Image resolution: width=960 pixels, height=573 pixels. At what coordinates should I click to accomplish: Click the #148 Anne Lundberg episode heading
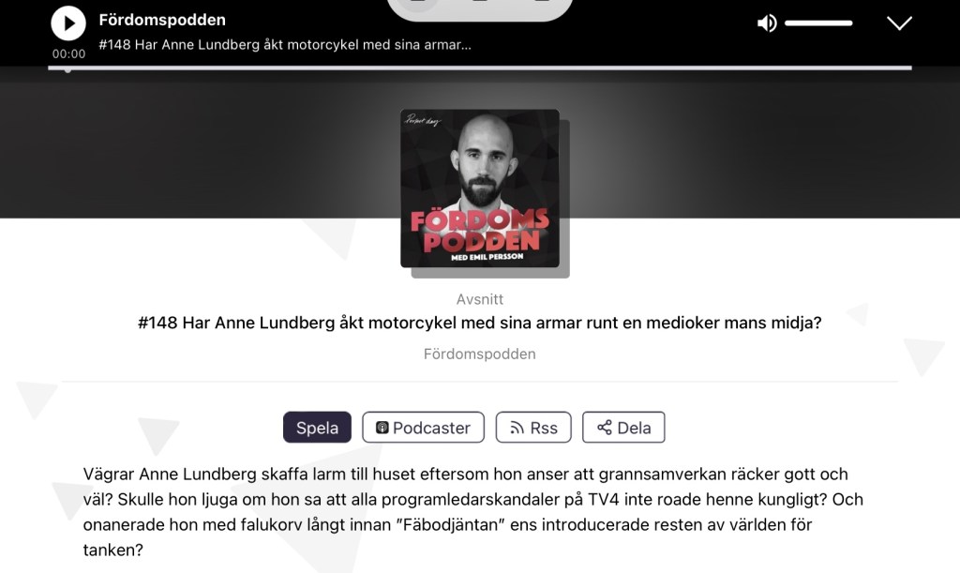click(479, 323)
